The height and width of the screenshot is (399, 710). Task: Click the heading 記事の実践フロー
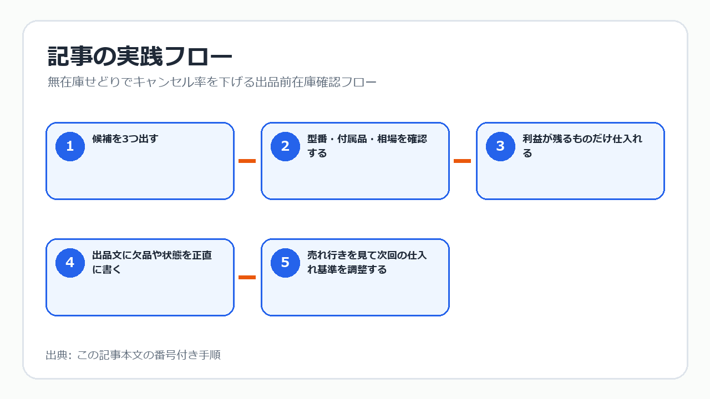140,57
